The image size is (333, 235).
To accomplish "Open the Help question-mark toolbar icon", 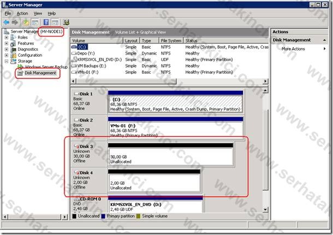I will coord(46,22).
